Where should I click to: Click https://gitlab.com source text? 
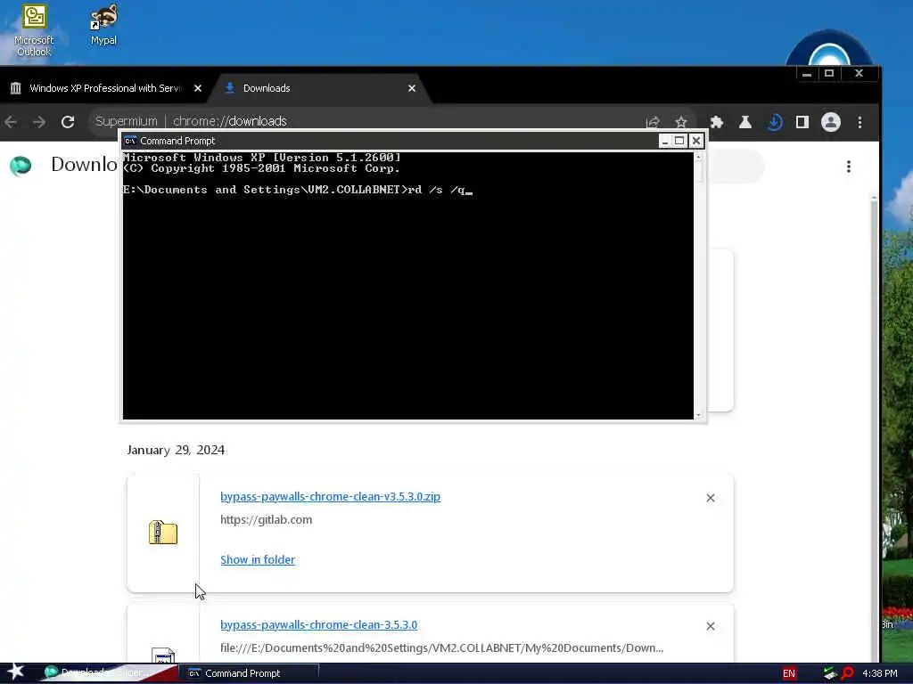pos(266,520)
